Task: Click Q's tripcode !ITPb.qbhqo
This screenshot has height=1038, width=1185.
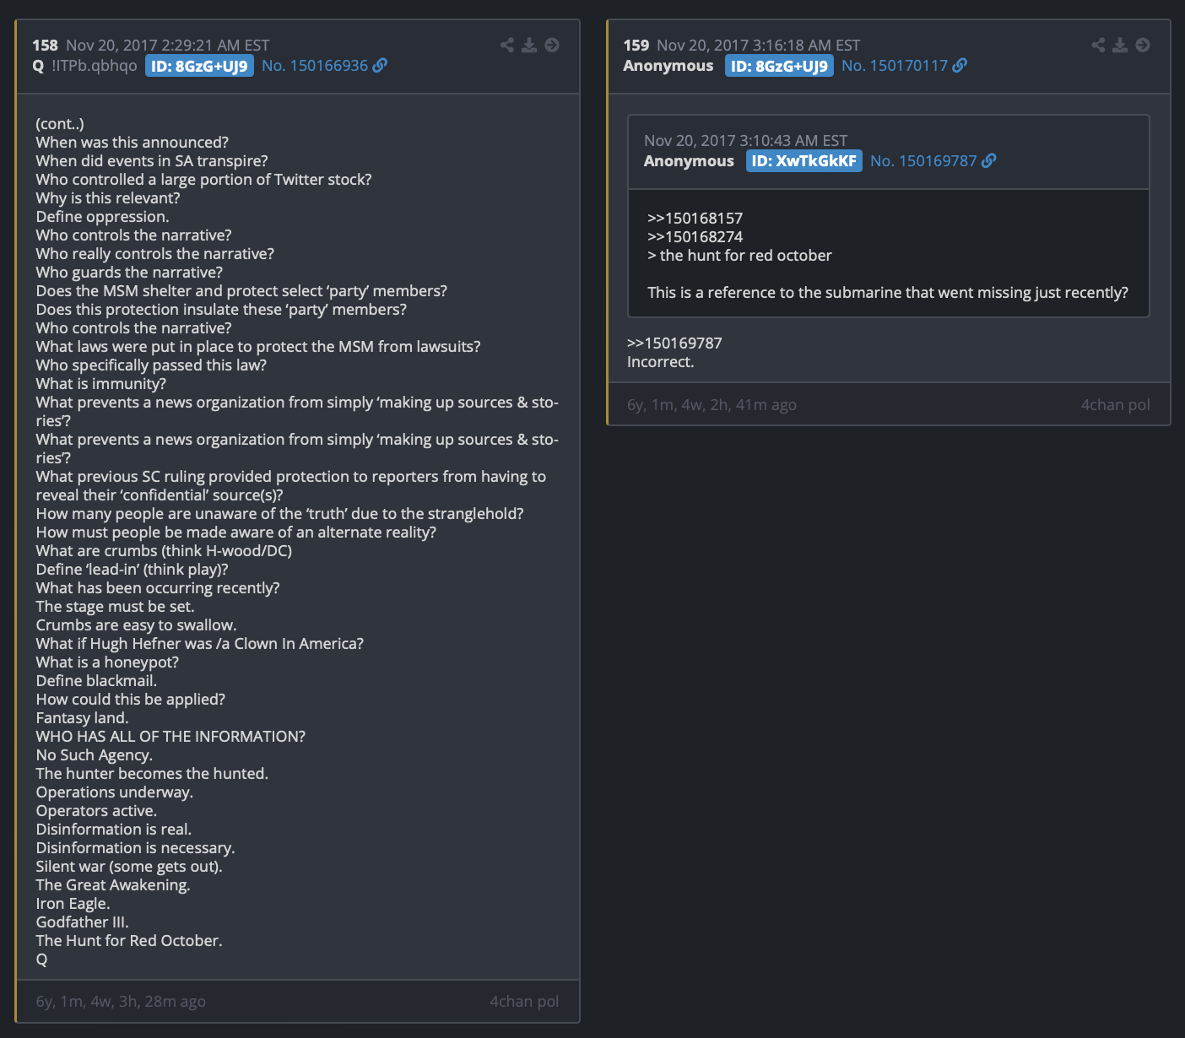Action: 94,65
